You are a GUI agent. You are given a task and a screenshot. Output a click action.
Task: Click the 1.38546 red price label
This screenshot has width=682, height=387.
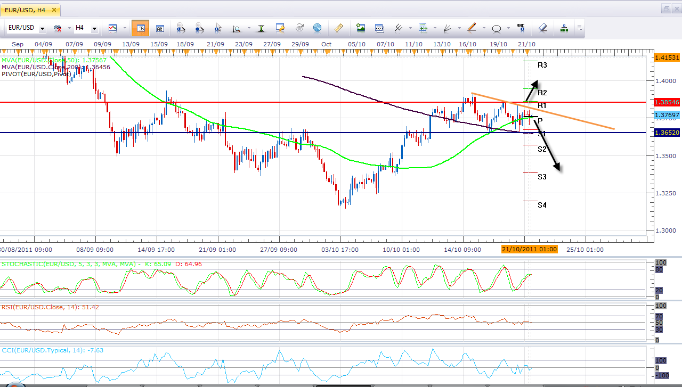[x=667, y=102]
